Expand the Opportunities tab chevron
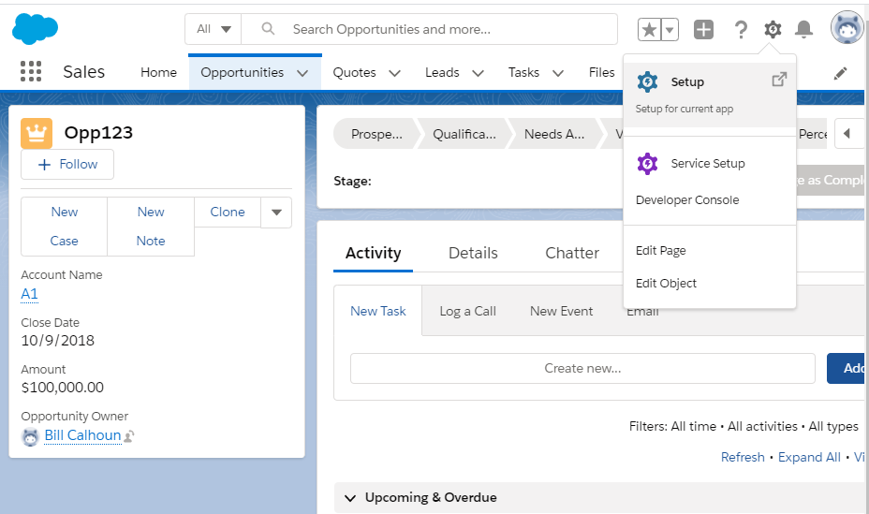The image size is (869, 514). point(302,73)
